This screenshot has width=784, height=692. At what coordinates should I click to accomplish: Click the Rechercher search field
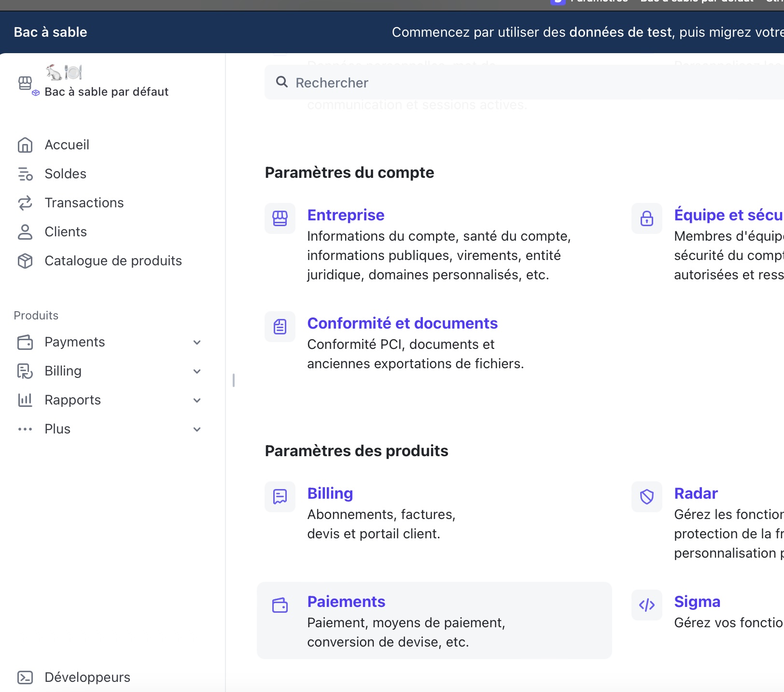483,83
